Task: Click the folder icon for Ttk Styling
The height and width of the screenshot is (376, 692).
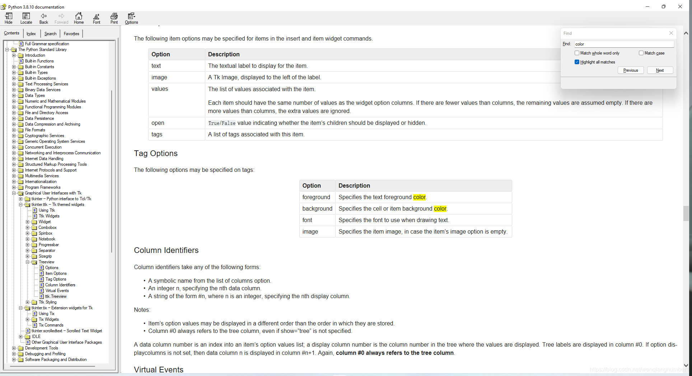Action: [x=34, y=302]
